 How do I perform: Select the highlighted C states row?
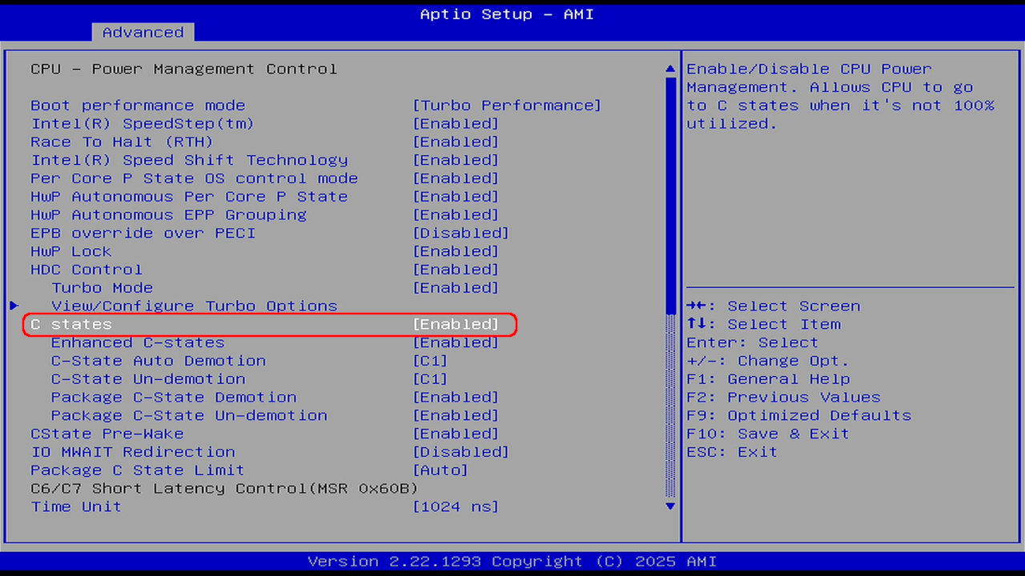coord(270,325)
